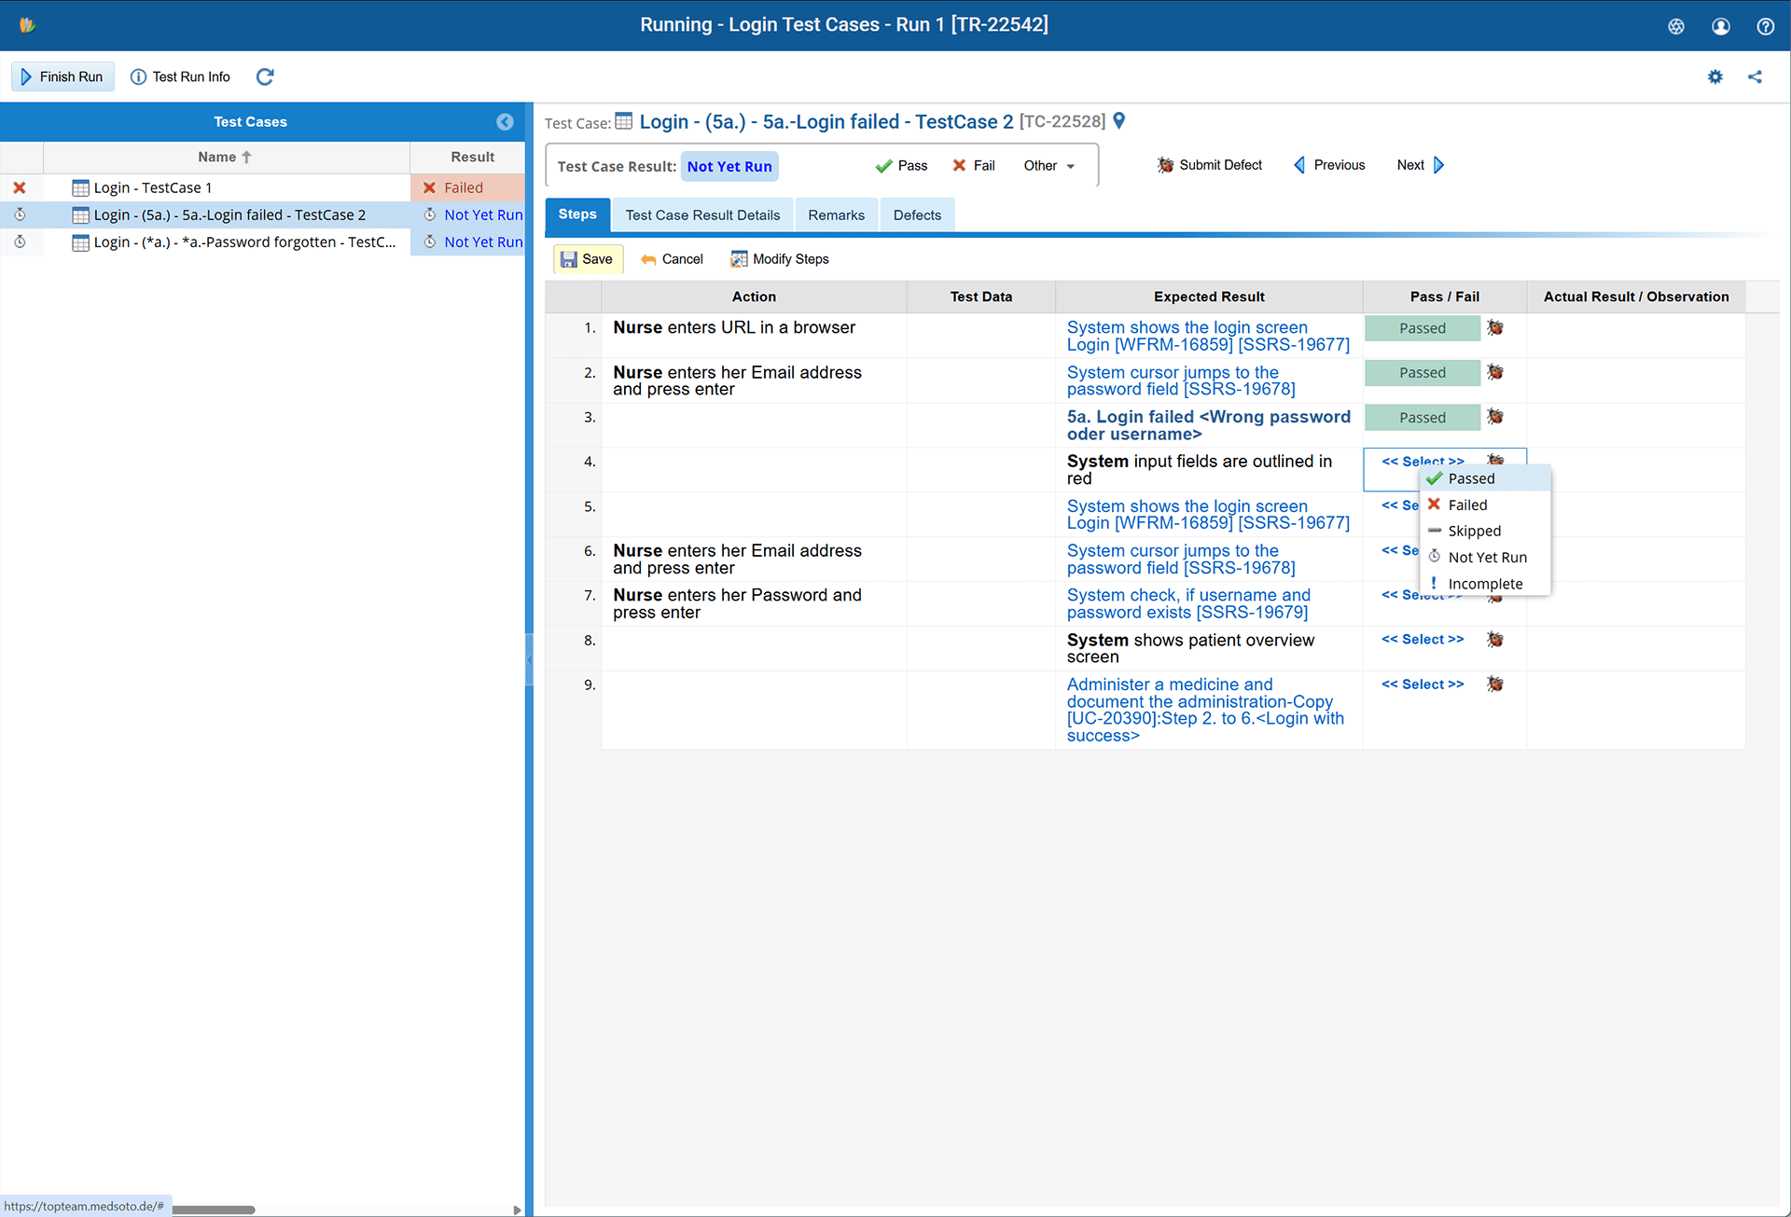Open the Select dropdown for step 9

click(1423, 684)
